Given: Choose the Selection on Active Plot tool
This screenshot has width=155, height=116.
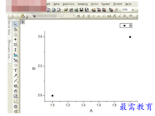Looking at the screenshot, I should (16, 55).
